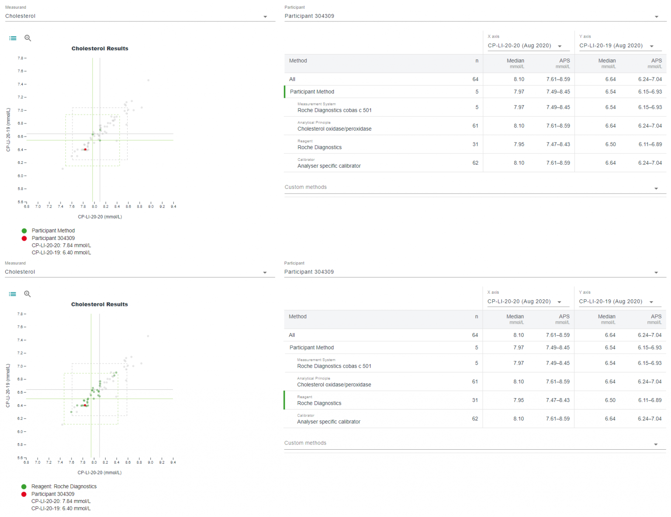This screenshot has width=671, height=517.
Task: Select the 'All' row in lower table
Action: click(x=475, y=335)
